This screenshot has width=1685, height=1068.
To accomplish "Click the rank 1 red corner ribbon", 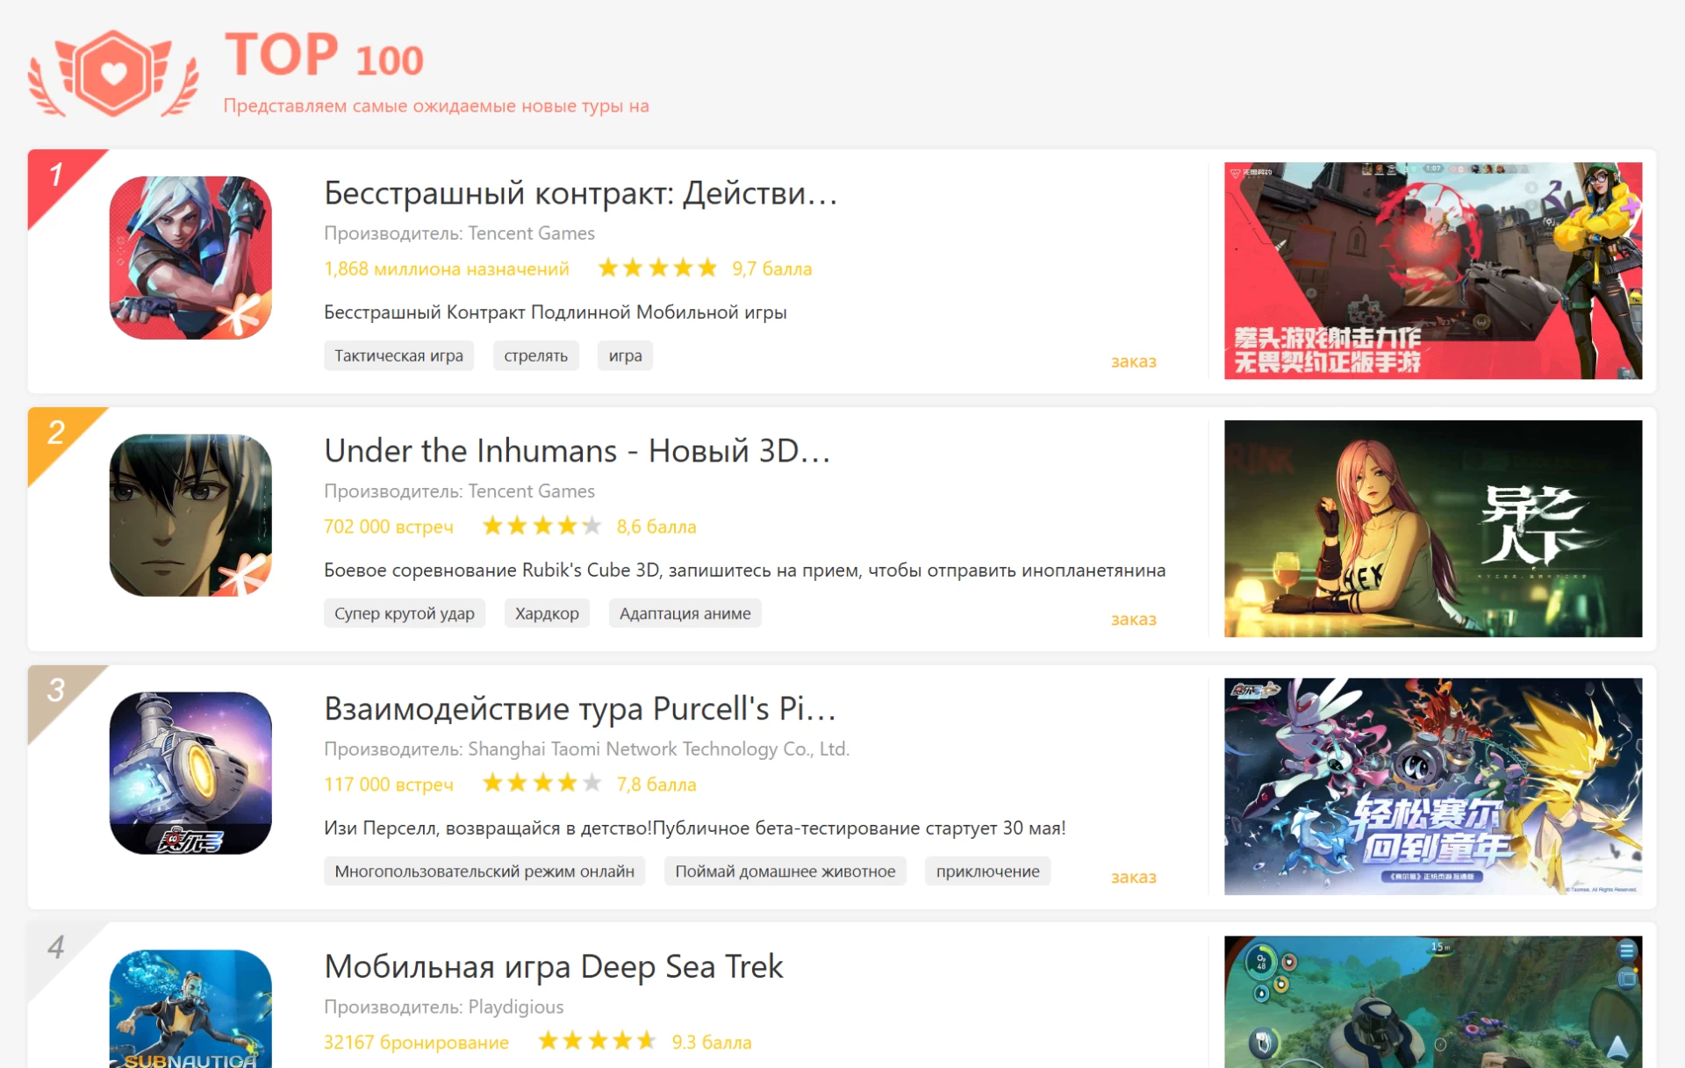I will click(55, 176).
